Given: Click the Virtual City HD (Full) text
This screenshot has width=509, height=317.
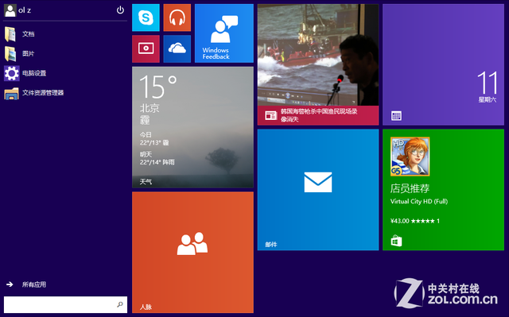Looking at the screenshot, I should click(419, 201).
